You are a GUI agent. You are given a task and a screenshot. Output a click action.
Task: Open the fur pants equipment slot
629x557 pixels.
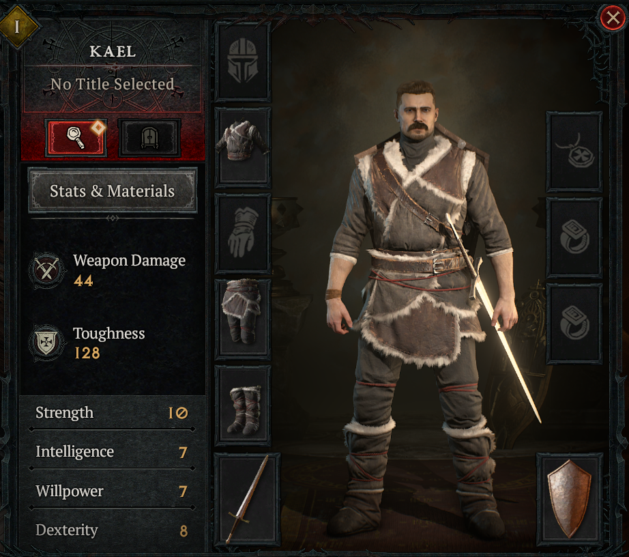pos(243,319)
